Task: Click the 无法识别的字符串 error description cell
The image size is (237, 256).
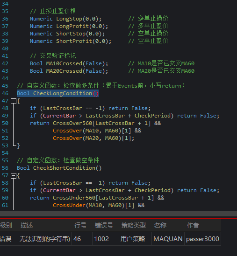Action: pyautogui.click(x=45, y=239)
